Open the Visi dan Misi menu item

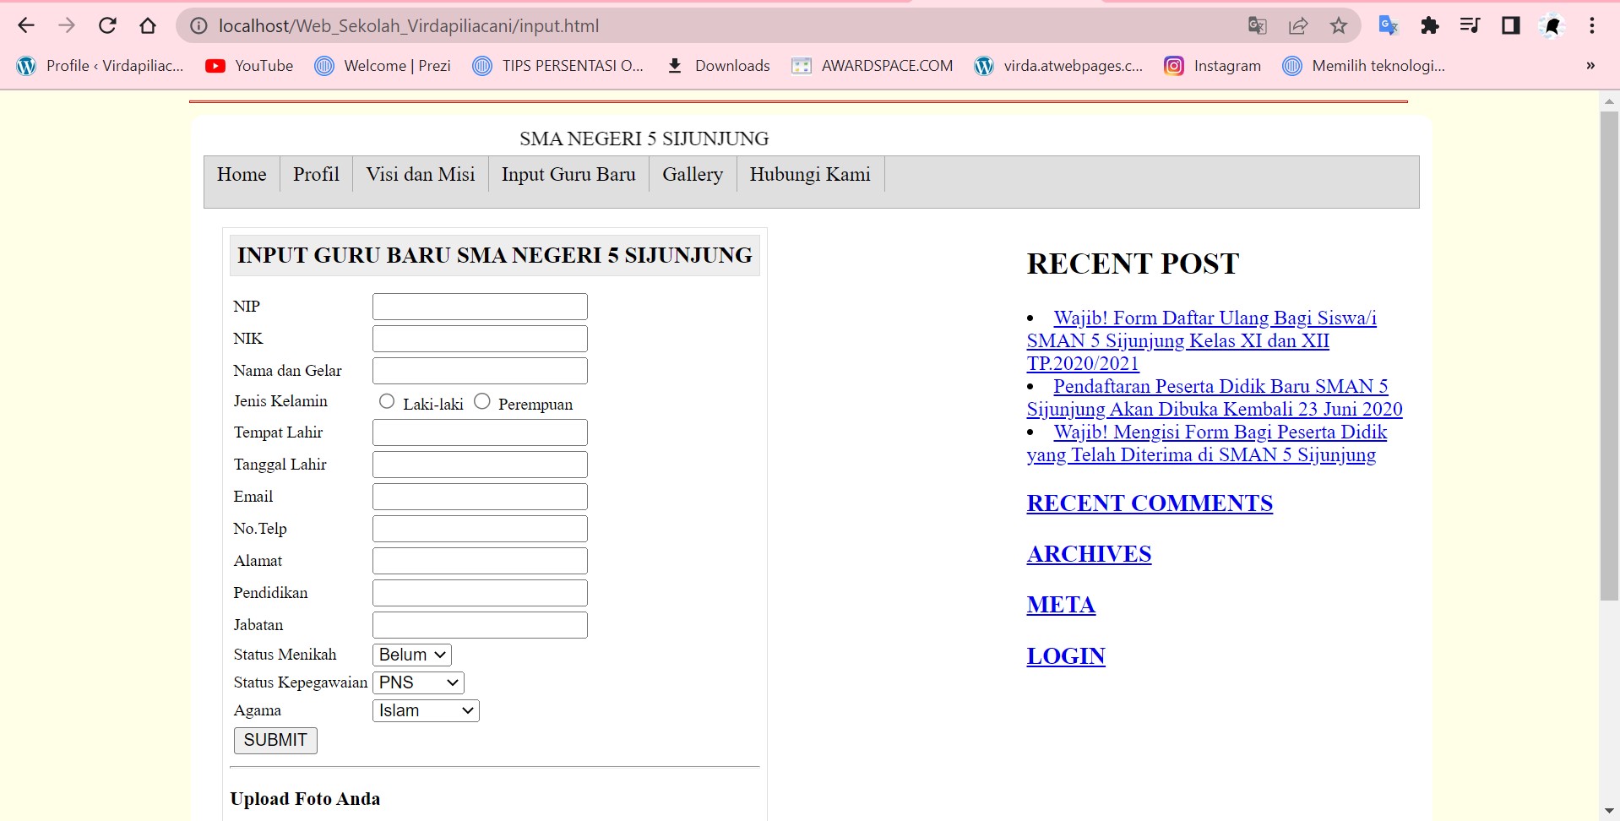tap(421, 174)
